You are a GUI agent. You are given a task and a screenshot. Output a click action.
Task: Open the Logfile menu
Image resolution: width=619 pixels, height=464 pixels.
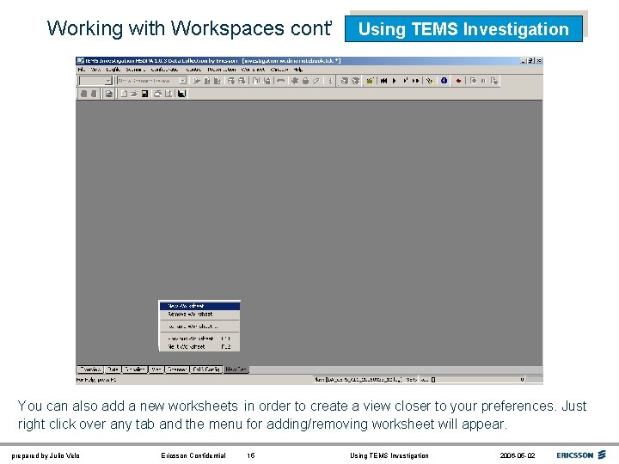coord(113,70)
